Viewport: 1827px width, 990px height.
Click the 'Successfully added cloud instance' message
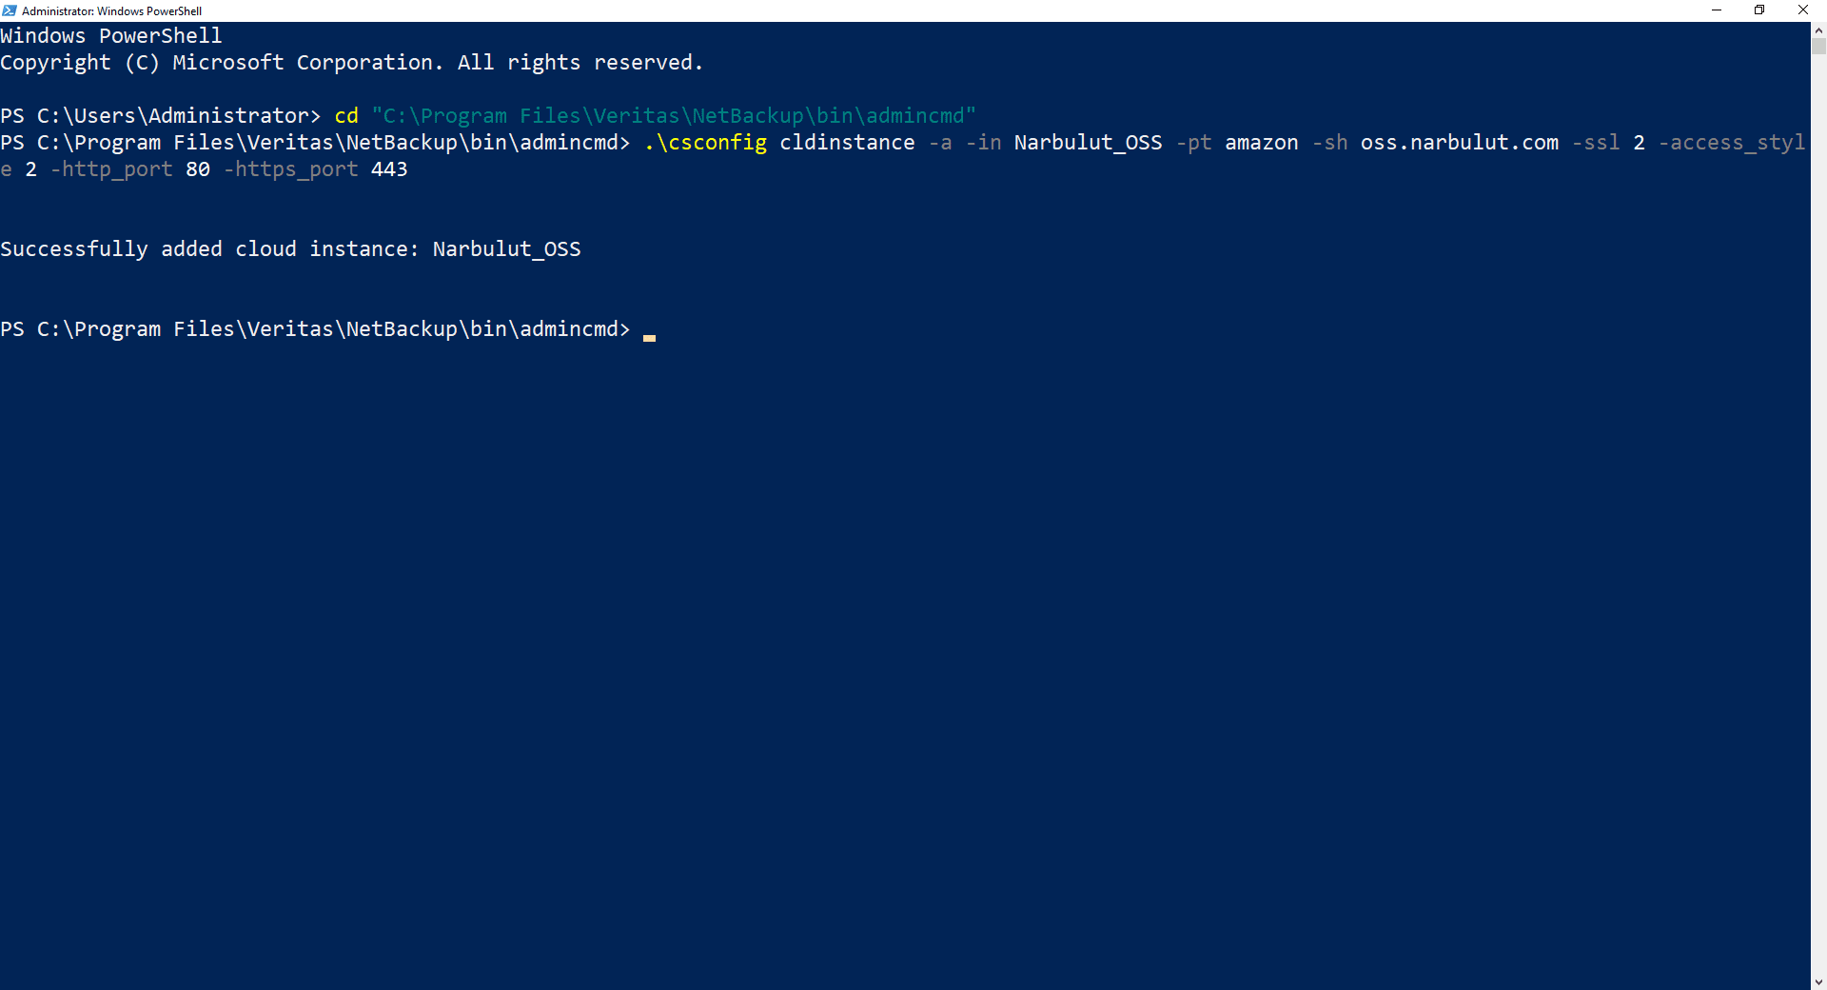tap(208, 249)
